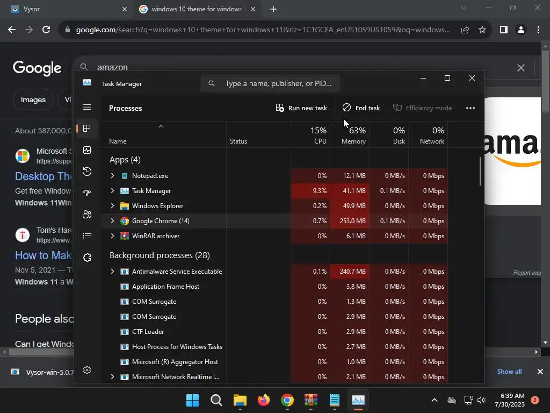Open Windows Start menu
The height and width of the screenshot is (413, 550).
click(x=192, y=400)
